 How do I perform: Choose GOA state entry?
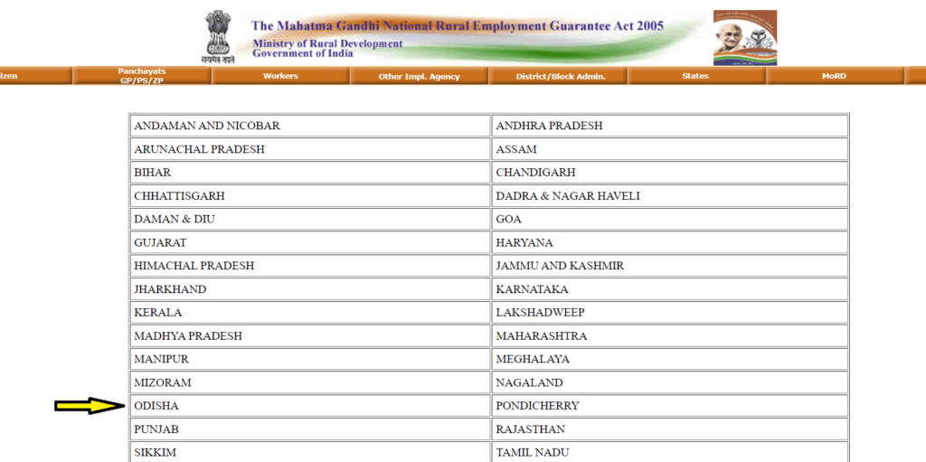(508, 219)
